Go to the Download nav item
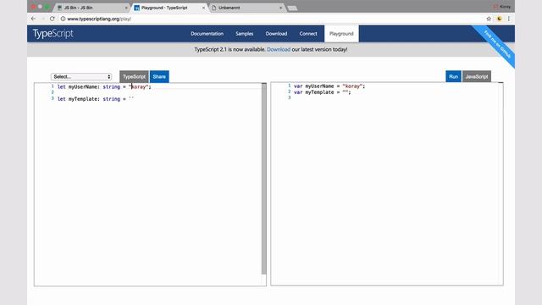Viewport: 542px width, 305px height. coord(276,34)
